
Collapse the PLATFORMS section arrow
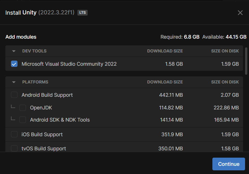(x=14, y=82)
